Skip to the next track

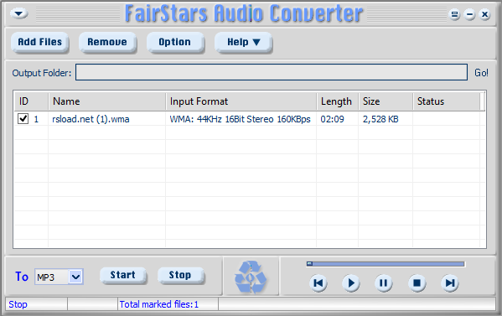click(x=450, y=283)
